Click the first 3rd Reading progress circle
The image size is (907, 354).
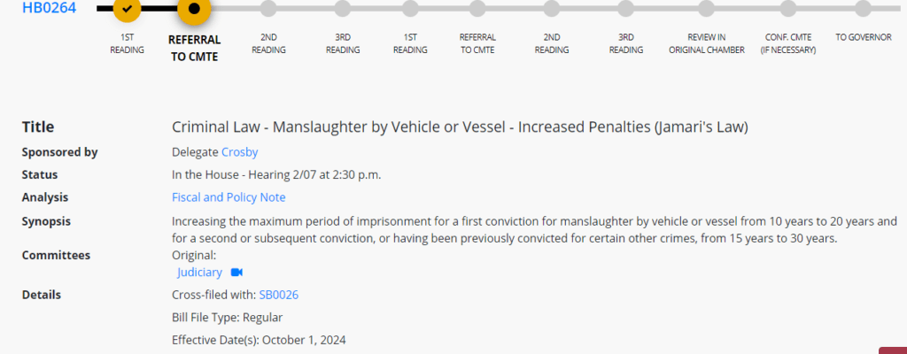pyautogui.click(x=343, y=8)
